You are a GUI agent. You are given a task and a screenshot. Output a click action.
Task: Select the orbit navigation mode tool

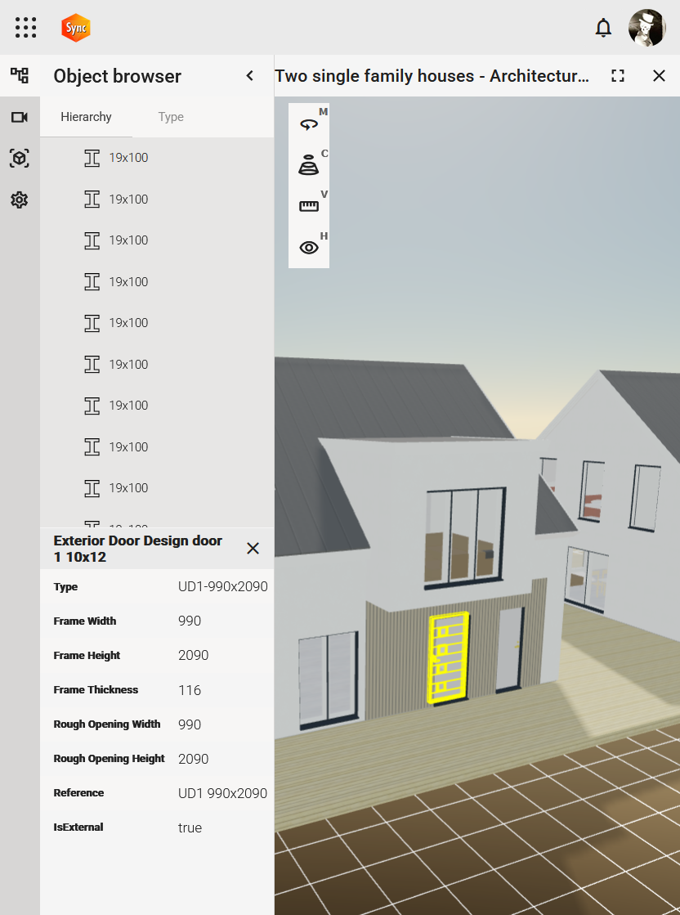[x=309, y=124]
